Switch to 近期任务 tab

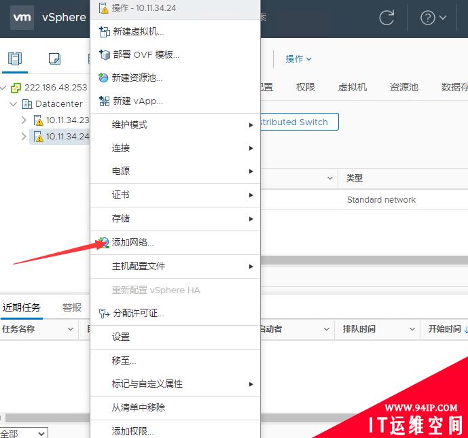22,307
